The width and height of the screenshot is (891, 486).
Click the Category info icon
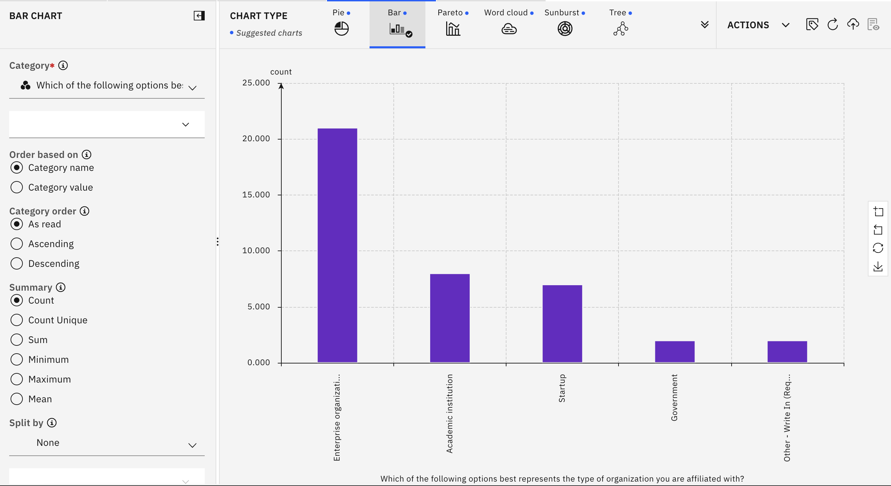[63, 65]
